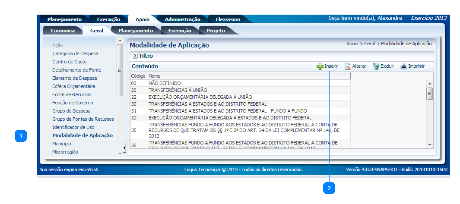
Task: Collapse the left sidebar with splitter arrow
Action: (x=124, y=148)
